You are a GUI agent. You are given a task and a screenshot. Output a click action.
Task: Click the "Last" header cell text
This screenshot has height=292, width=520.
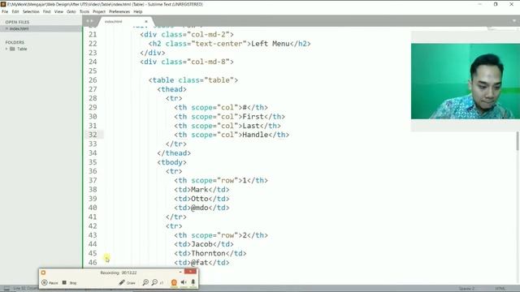pos(251,126)
